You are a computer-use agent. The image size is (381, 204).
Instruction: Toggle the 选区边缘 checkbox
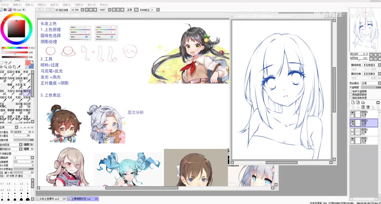coord(57,10)
